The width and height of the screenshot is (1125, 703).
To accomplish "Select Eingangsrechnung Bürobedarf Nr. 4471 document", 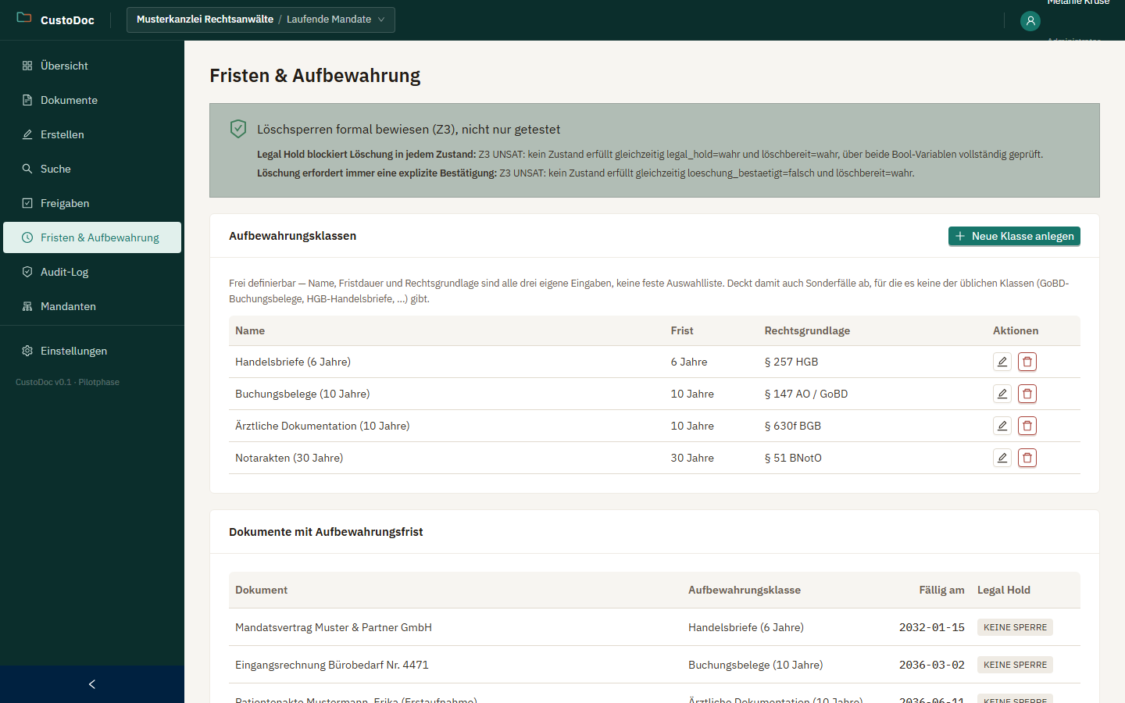I will 332,665.
